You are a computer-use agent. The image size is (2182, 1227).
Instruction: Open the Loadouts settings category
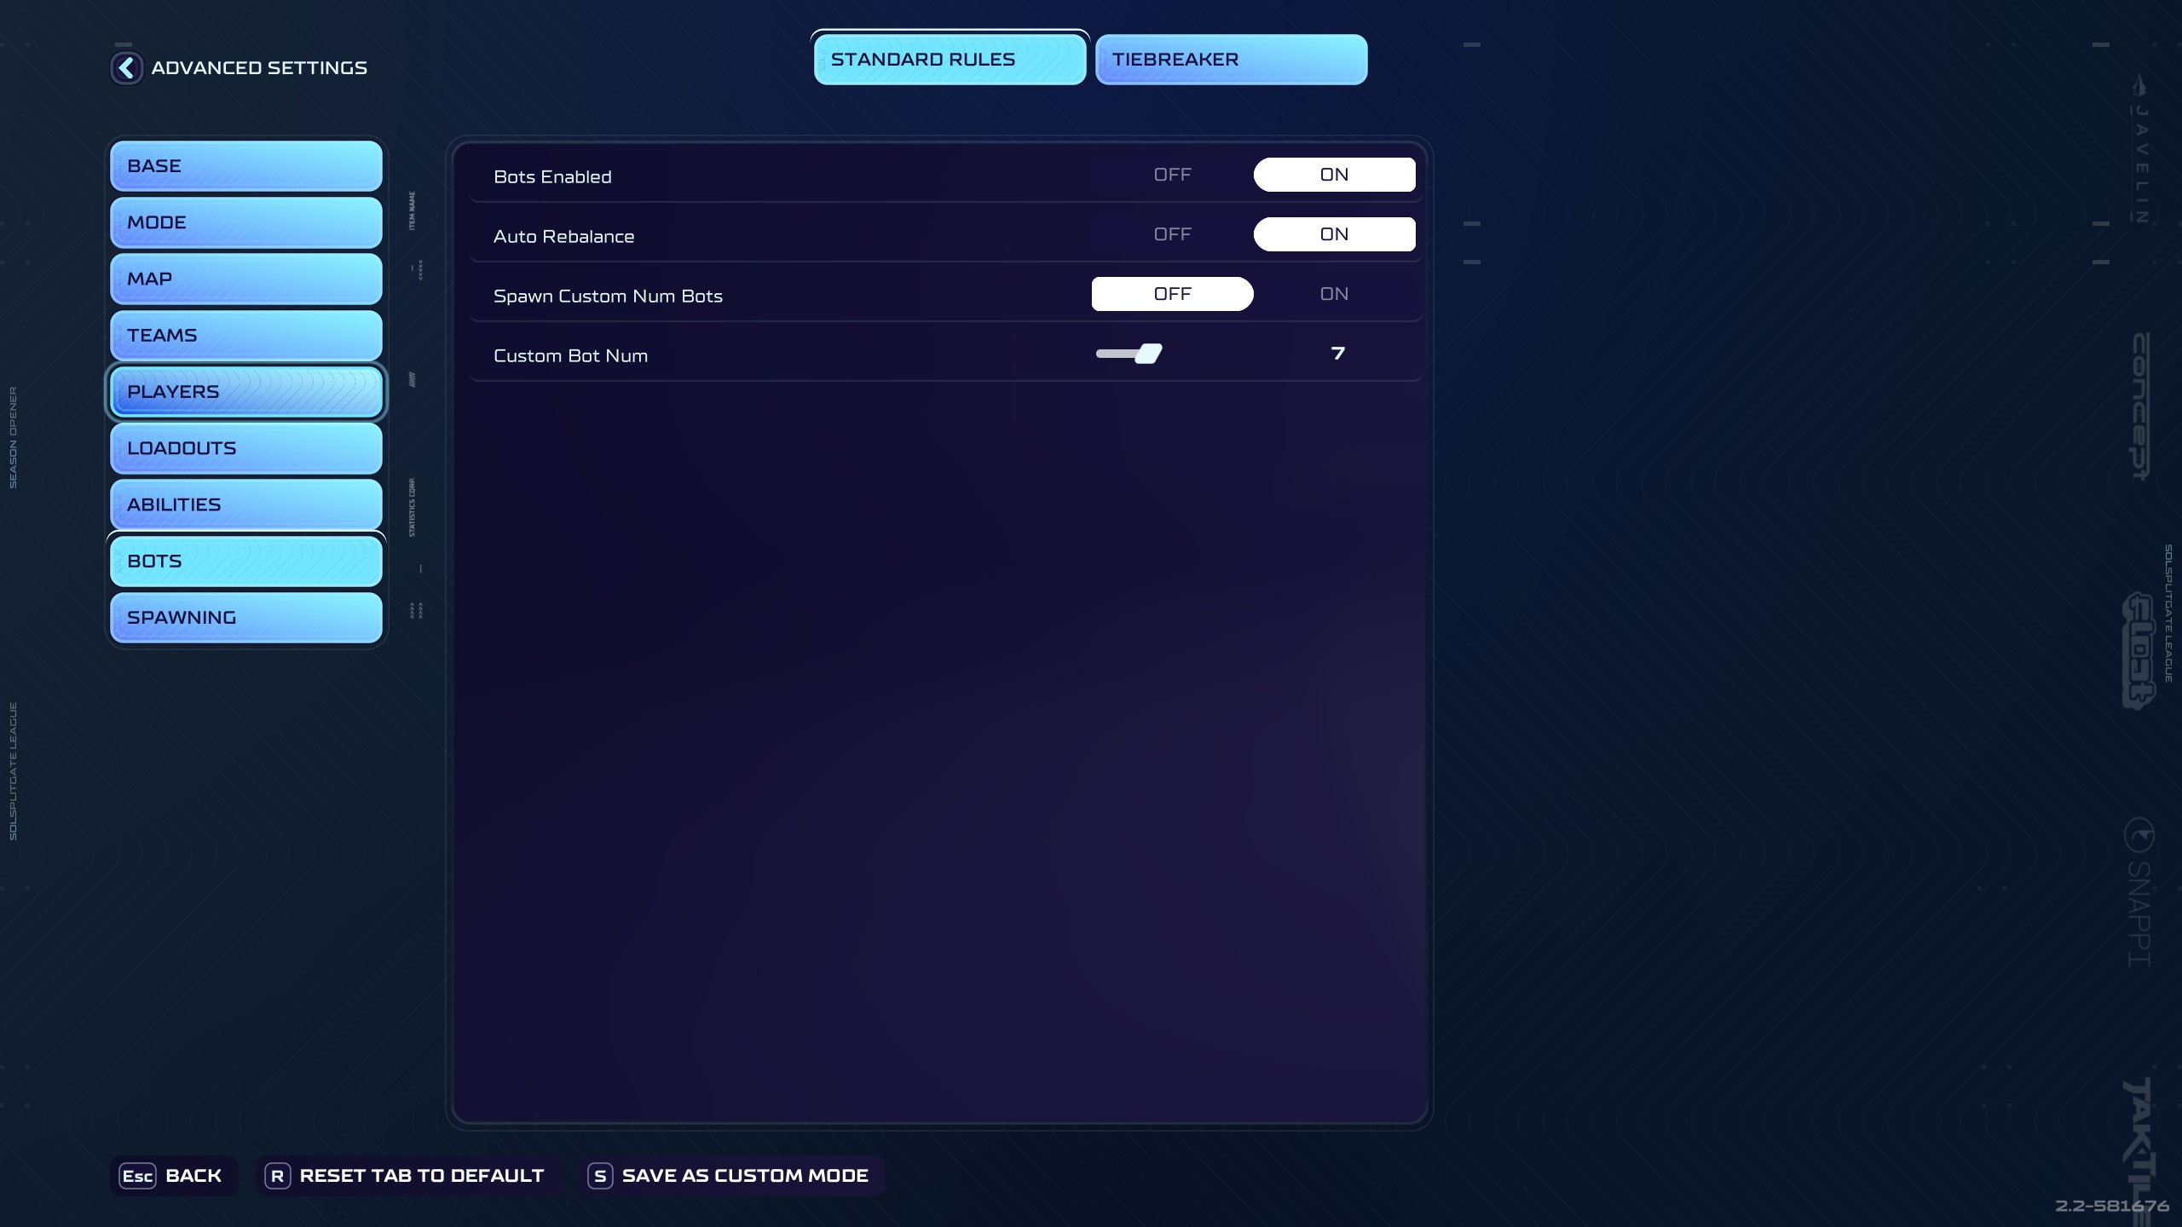[x=245, y=448]
